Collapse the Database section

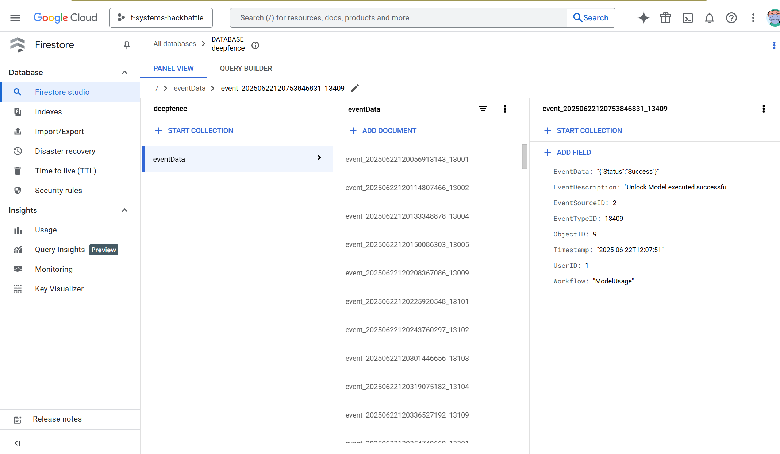tap(124, 73)
